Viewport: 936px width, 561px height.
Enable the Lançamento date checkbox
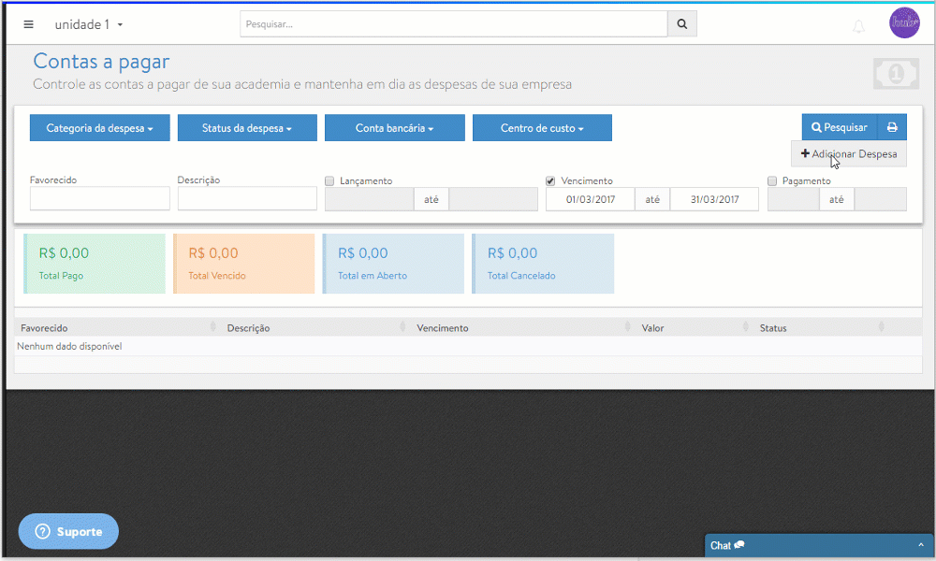coord(329,180)
